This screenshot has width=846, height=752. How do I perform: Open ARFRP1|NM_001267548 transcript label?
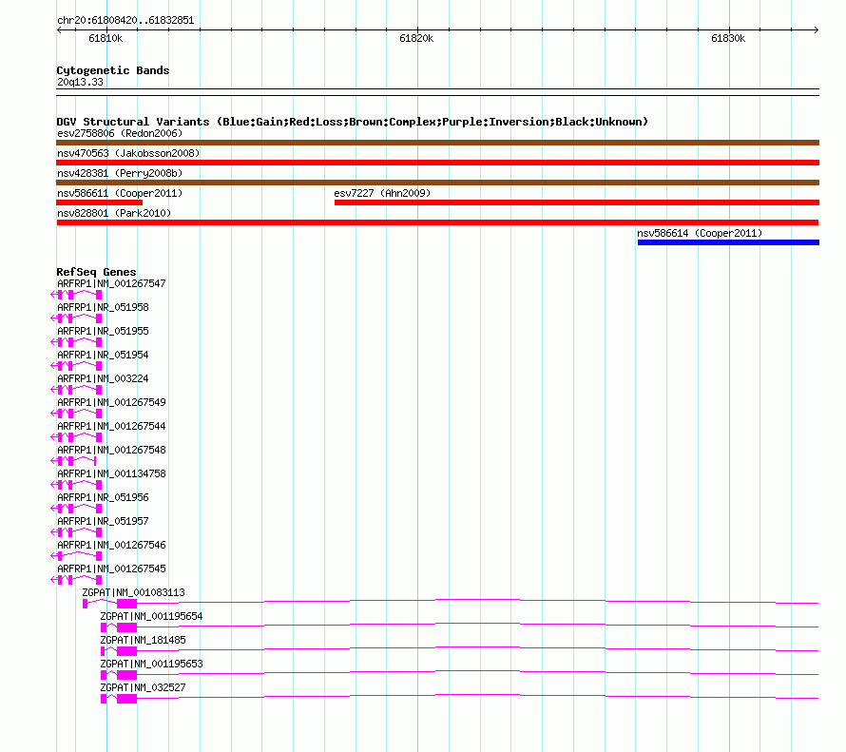tap(111, 450)
